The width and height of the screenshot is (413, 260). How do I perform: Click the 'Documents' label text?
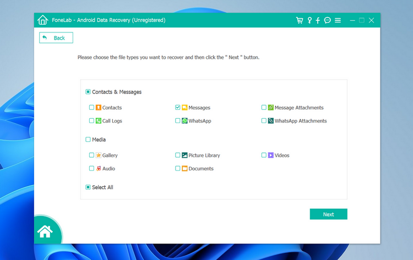(x=201, y=169)
